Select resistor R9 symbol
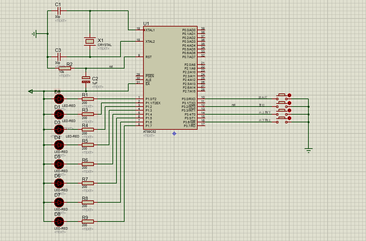Screen dimensions: 366x241 tap(88, 222)
